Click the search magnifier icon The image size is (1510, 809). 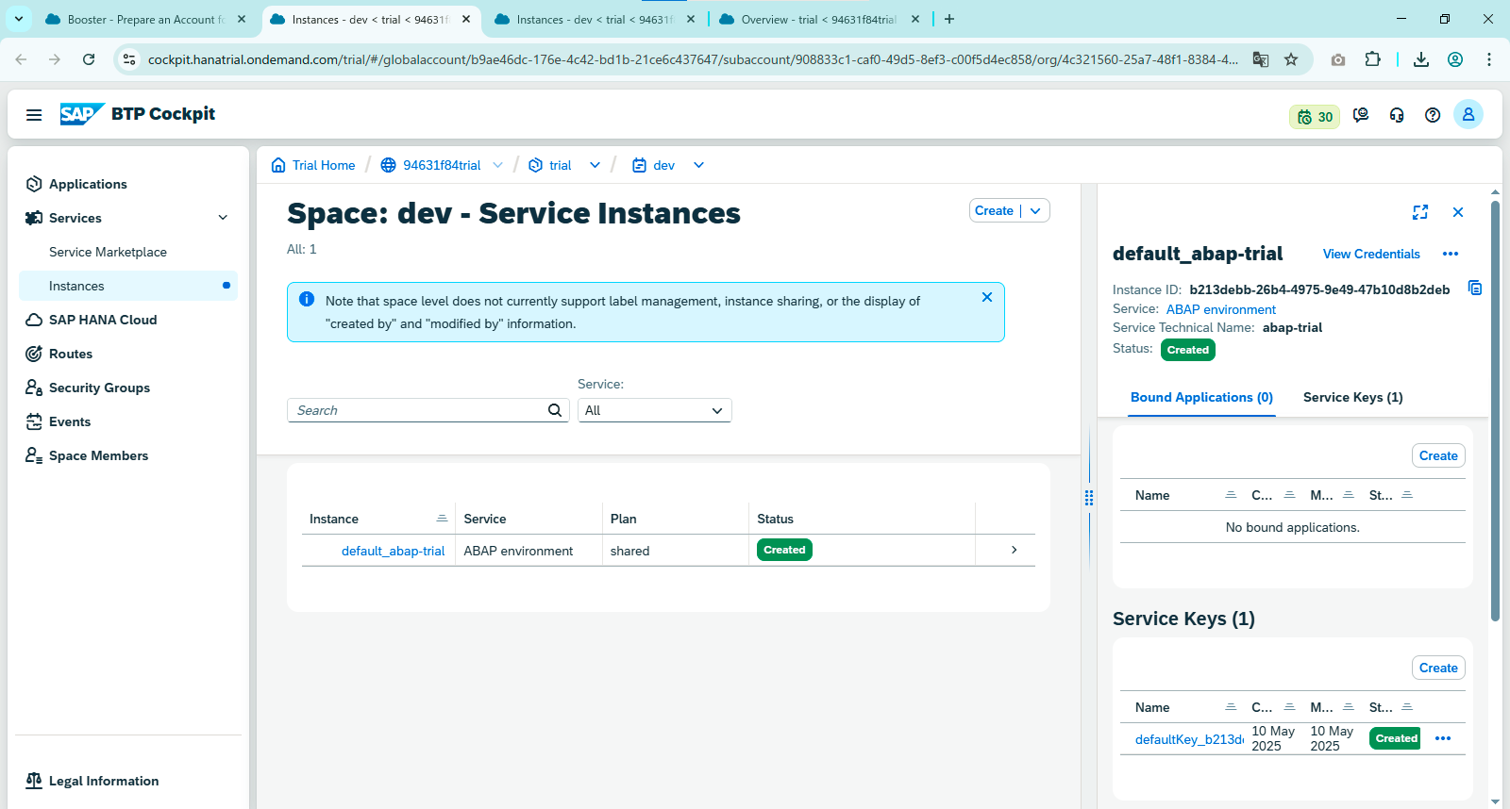point(555,410)
